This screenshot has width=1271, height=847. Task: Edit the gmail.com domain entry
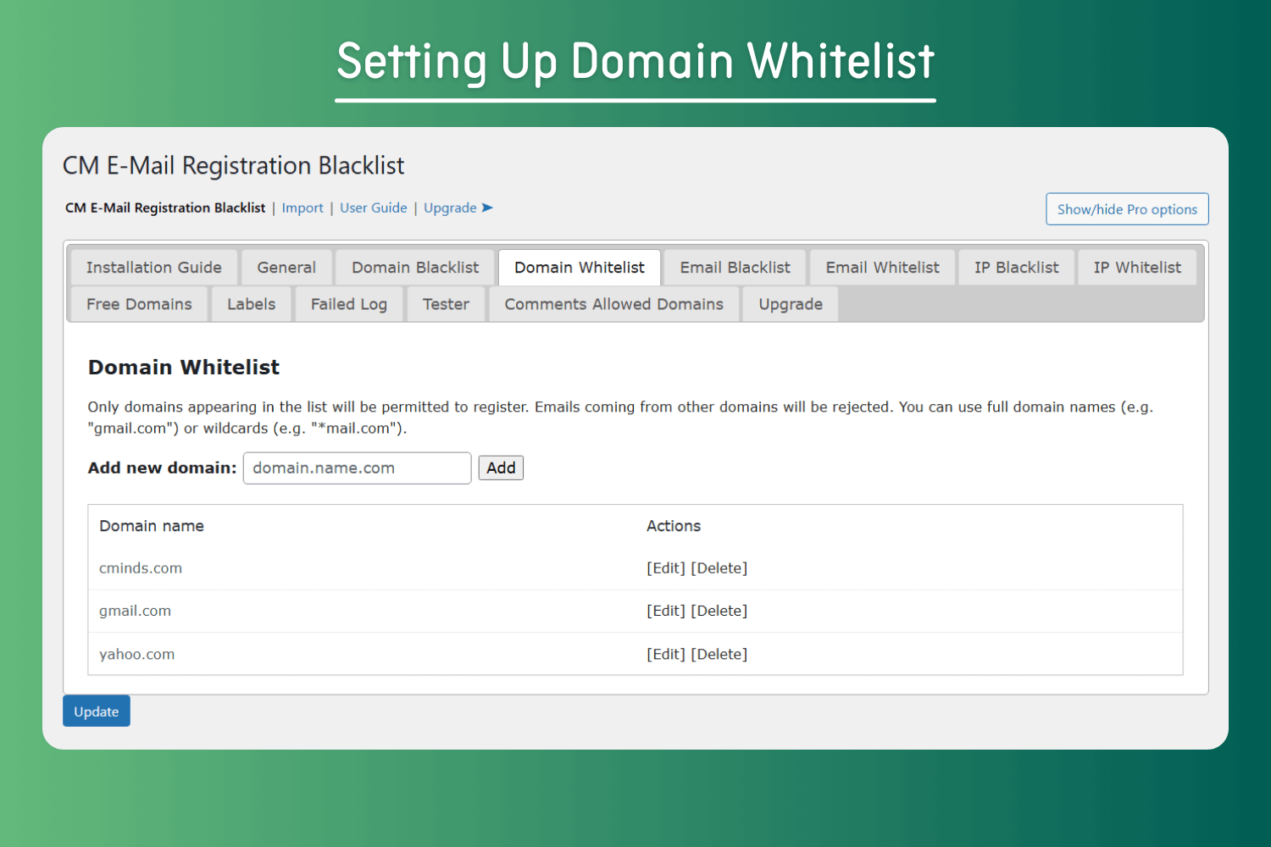[x=666, y=611]
